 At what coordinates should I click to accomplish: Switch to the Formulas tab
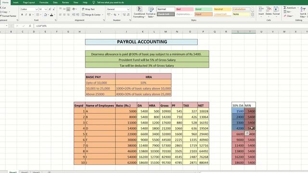coord(44,2)
